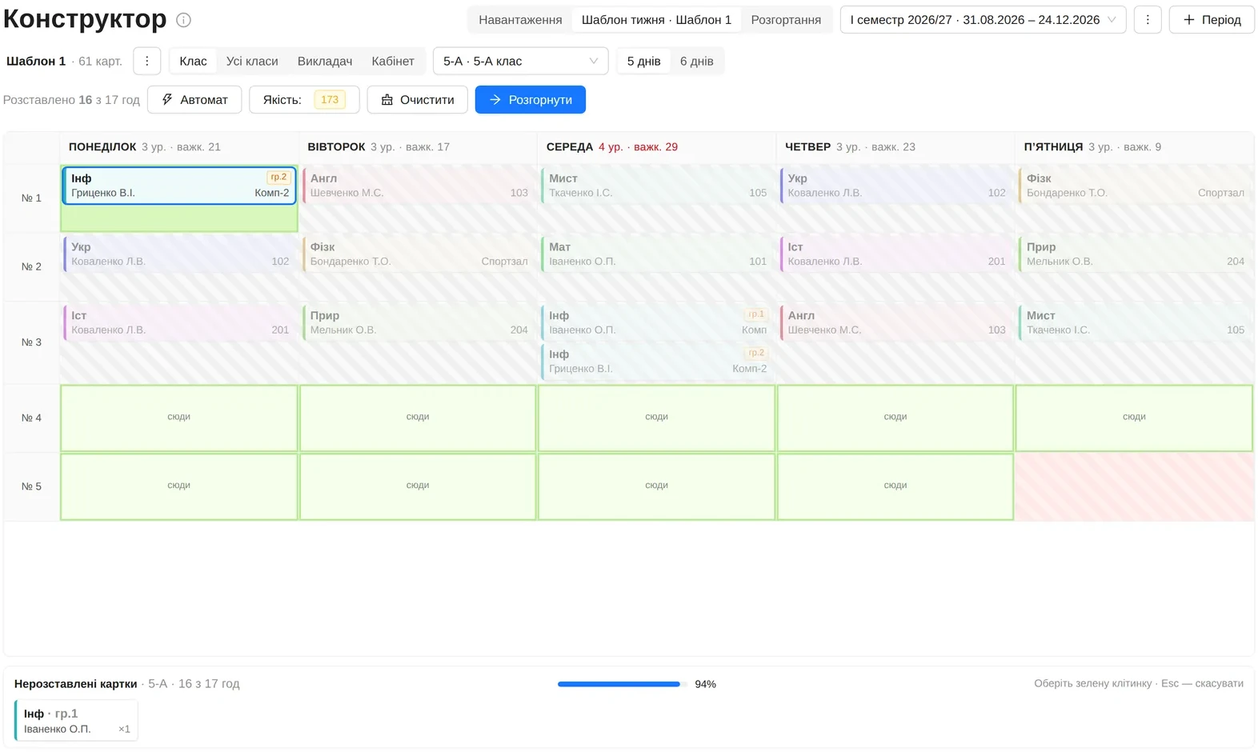The height and width of the screenshot is (752, 1258).
Task: Place card in Thursday lesson 4 cell
Action: (x=895, y=418)
